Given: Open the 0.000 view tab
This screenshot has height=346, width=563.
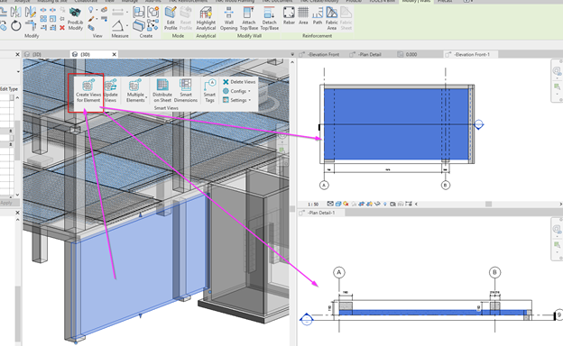Looking at the screenshot, I should coord(411,54).
